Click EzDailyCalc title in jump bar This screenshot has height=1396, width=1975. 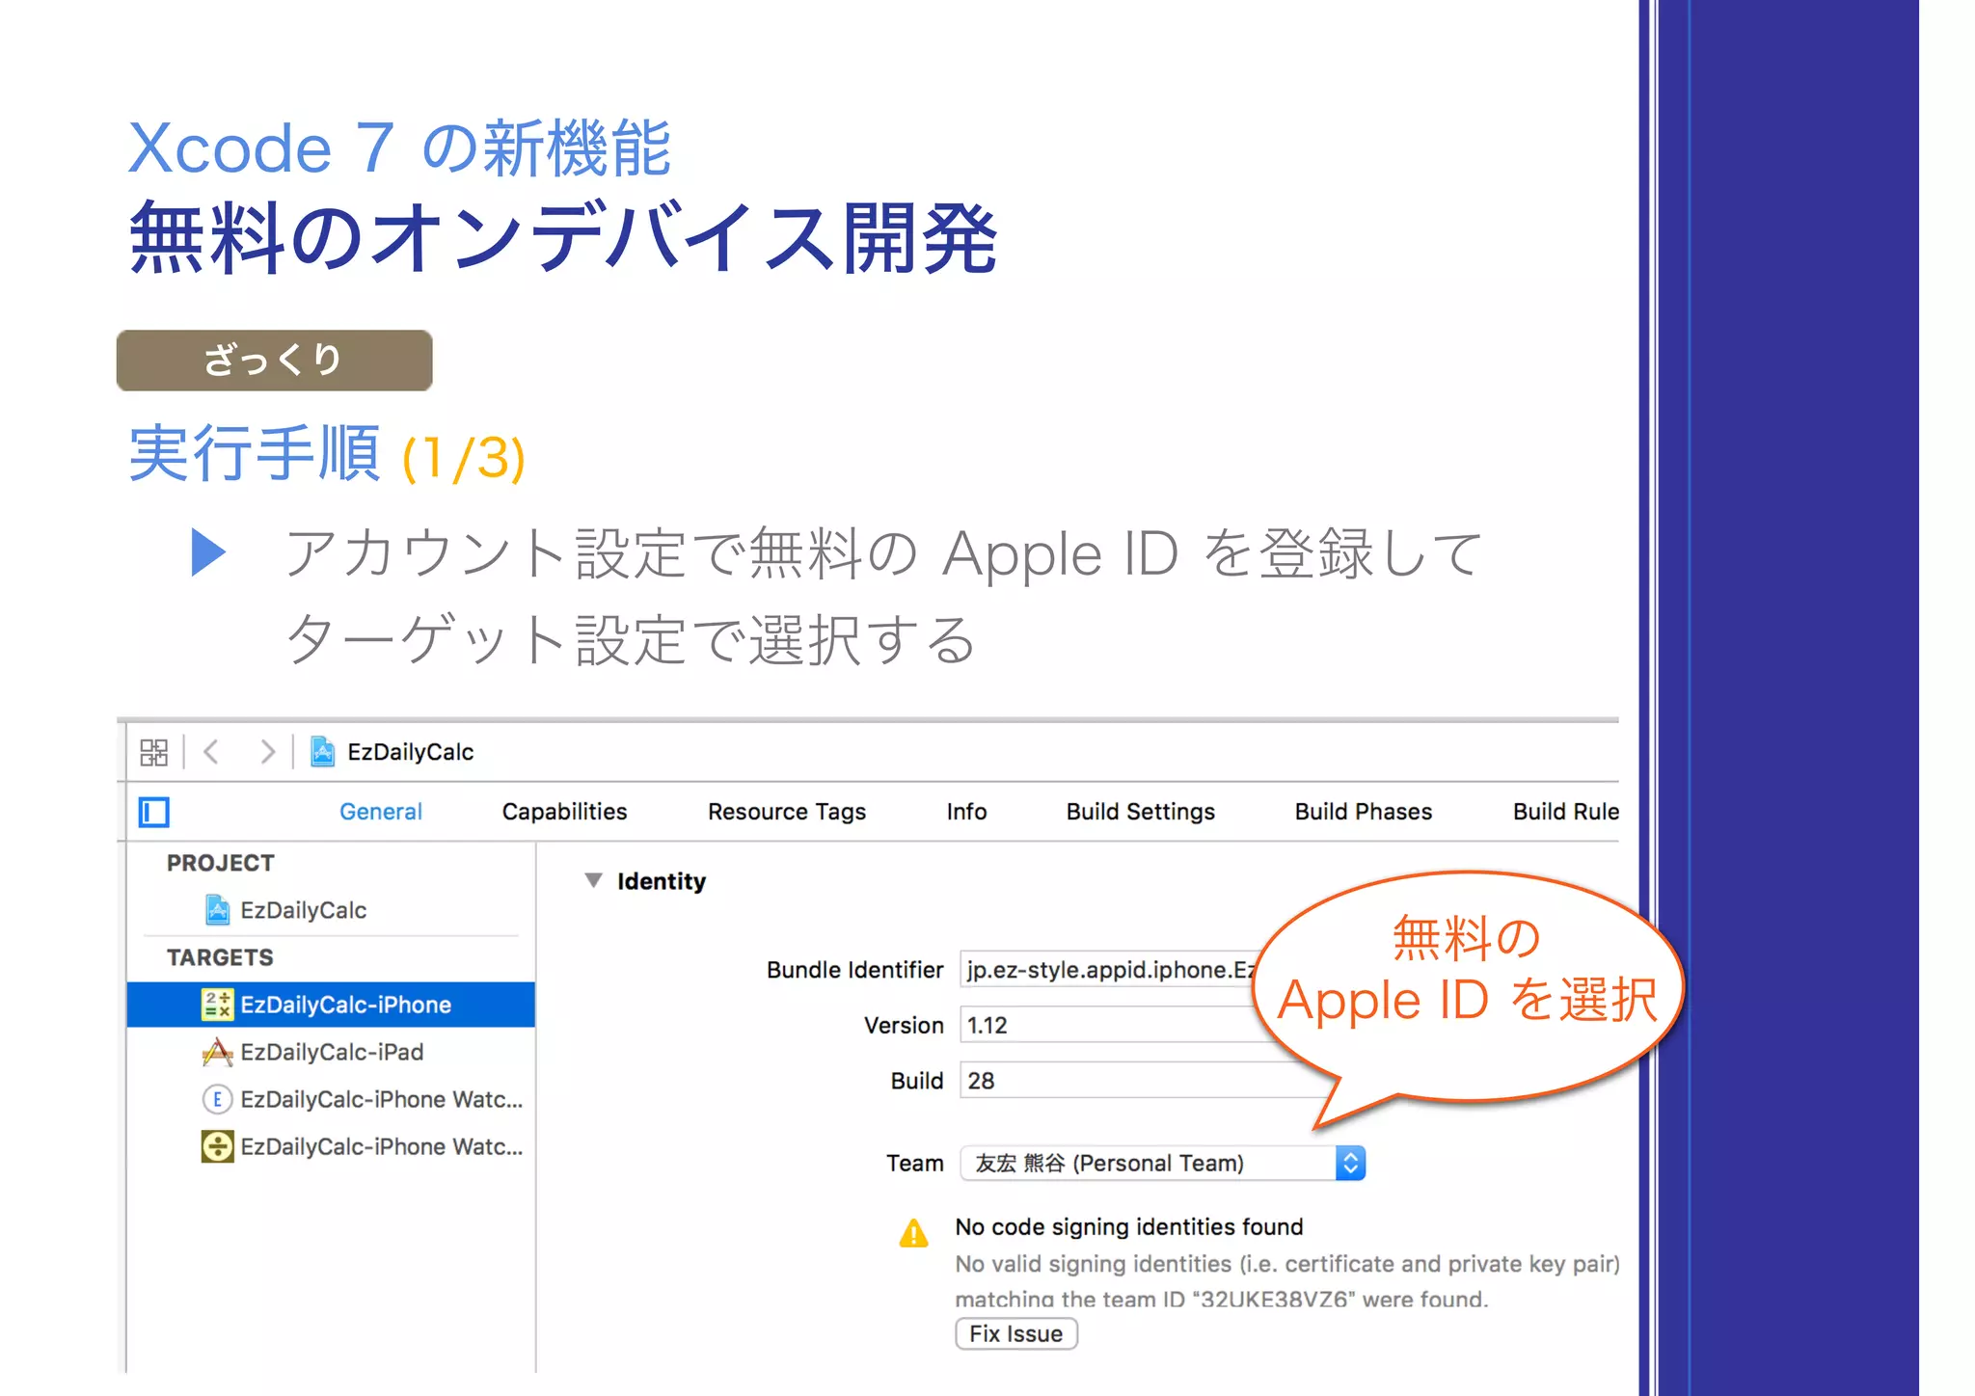411,752
